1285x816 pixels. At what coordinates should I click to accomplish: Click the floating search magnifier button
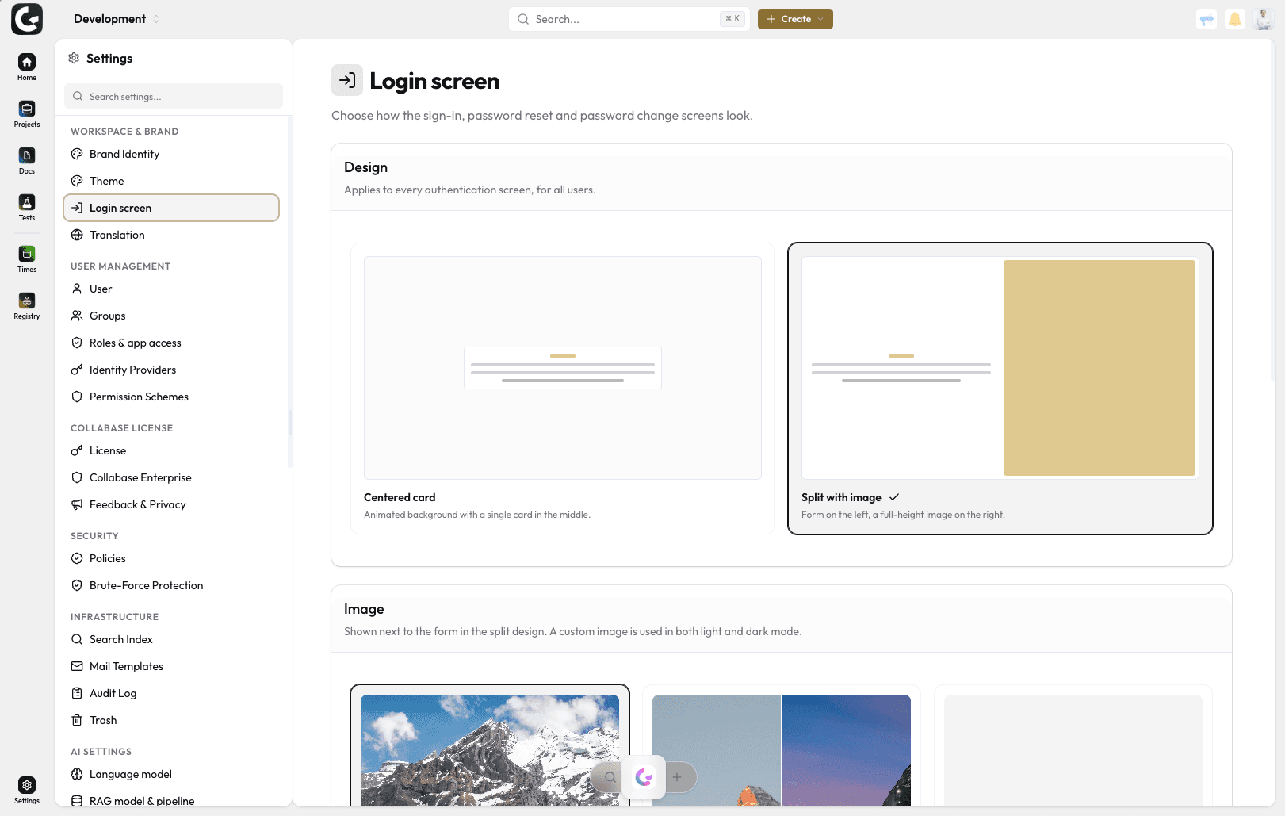(610, 777)
